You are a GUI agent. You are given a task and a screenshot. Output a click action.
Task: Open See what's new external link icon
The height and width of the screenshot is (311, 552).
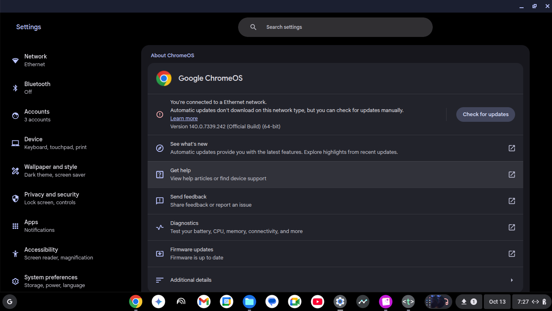[511, 148]
